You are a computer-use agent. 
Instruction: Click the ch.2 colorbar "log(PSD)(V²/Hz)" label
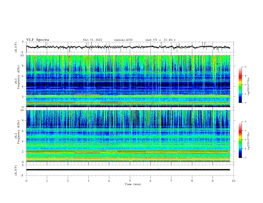tap(249, 141)
